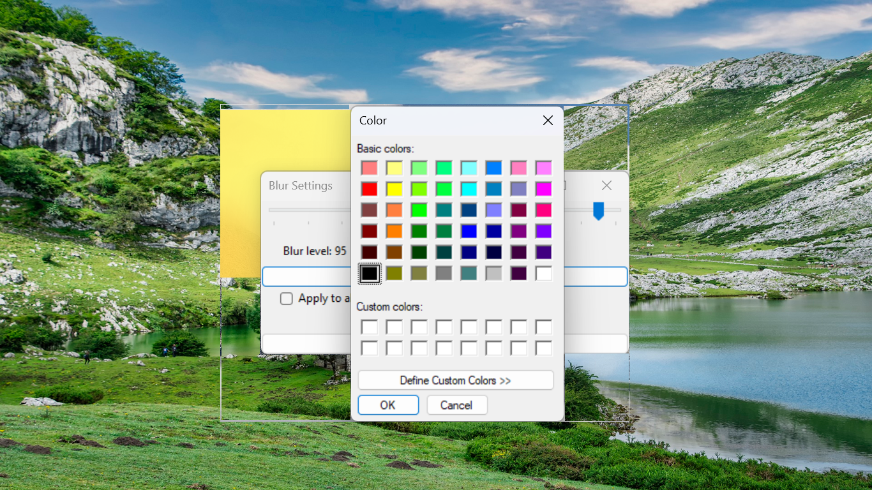Click the 'Custom colors:' label
This screenshot has height=490, width=872.
[390, 307]
